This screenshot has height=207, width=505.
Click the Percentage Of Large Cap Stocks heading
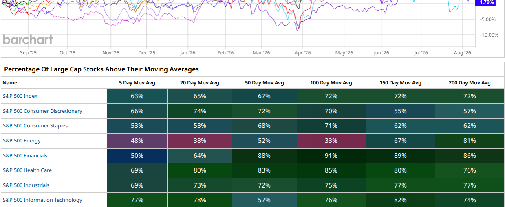(101, 69)
